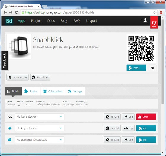This screenshot has height=156, width=166.
Task: Click Rebuild in the iOS row
Action: tap(112, 117)
